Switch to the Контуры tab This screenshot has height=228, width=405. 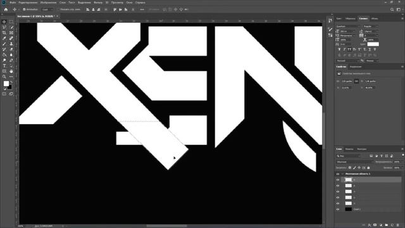[x=361, y=149]
